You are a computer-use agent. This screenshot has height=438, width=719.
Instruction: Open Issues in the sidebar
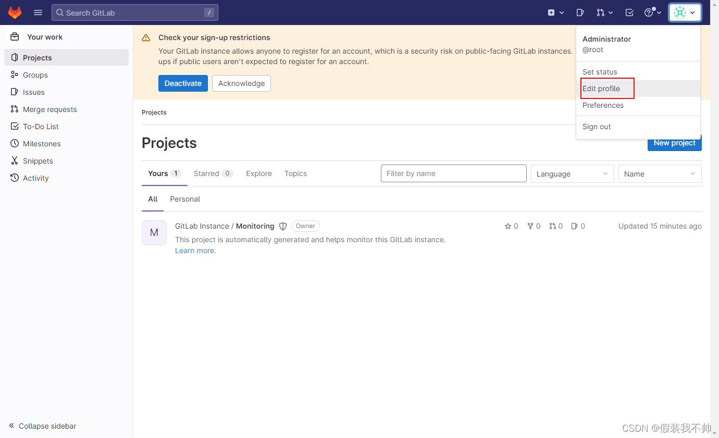[x=67, y=92]
